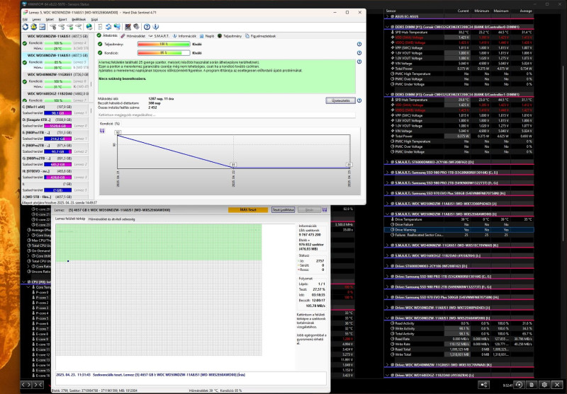Click help icon beside the green description box
Viewport: 567px width, 394px height.
coord(359,62)
